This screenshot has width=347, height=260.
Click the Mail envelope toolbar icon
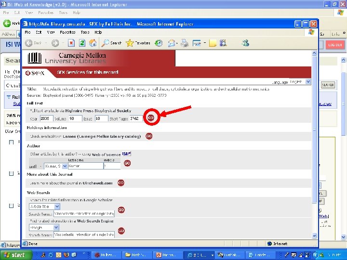172,43
